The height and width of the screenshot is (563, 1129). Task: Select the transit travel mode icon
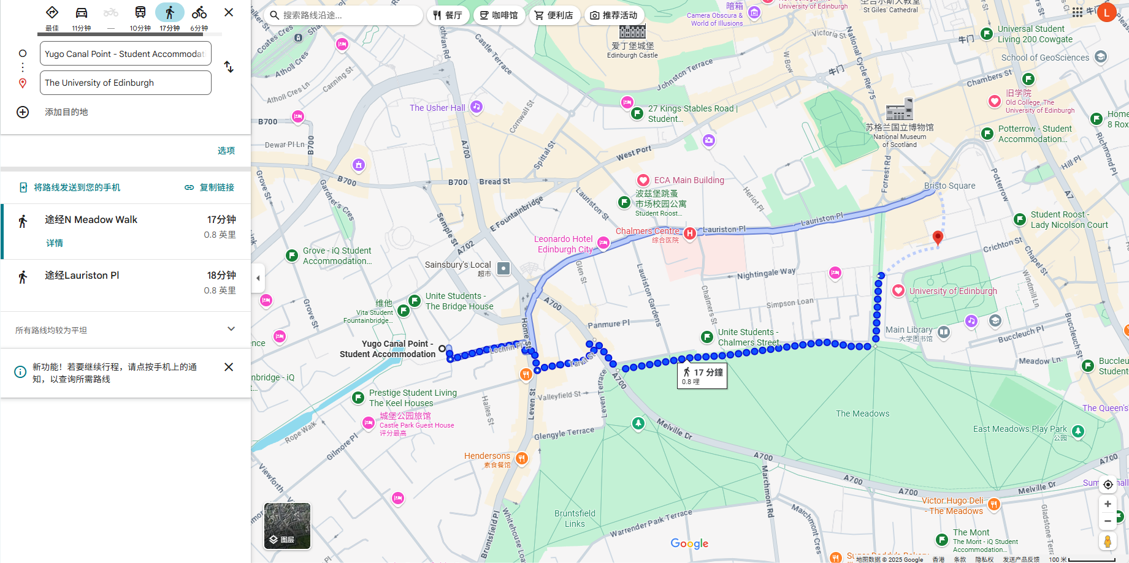(140, 13)
